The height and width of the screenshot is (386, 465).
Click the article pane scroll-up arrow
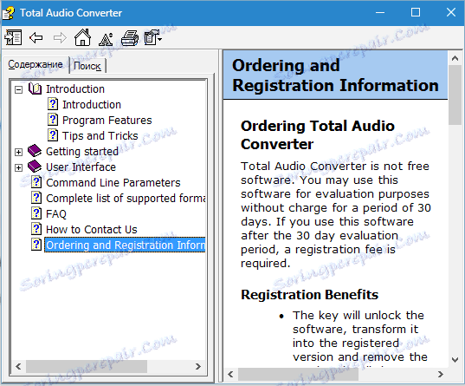(455, 58)
